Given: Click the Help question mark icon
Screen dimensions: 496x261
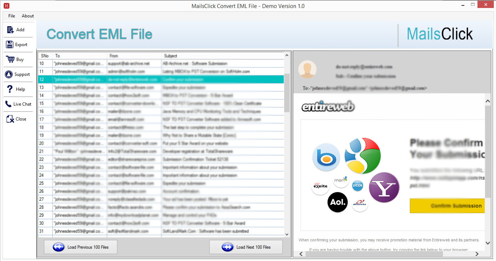Looking at the screenshot, I should click(10, 89).
